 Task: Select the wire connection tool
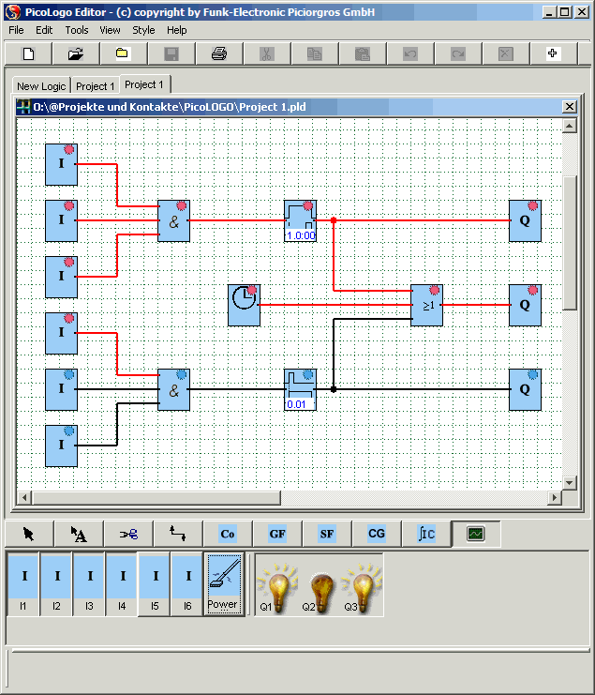[177, 534]
